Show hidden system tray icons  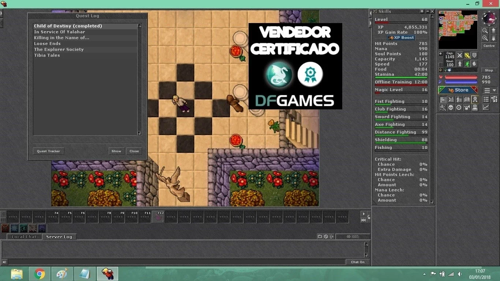click(424, 274)
